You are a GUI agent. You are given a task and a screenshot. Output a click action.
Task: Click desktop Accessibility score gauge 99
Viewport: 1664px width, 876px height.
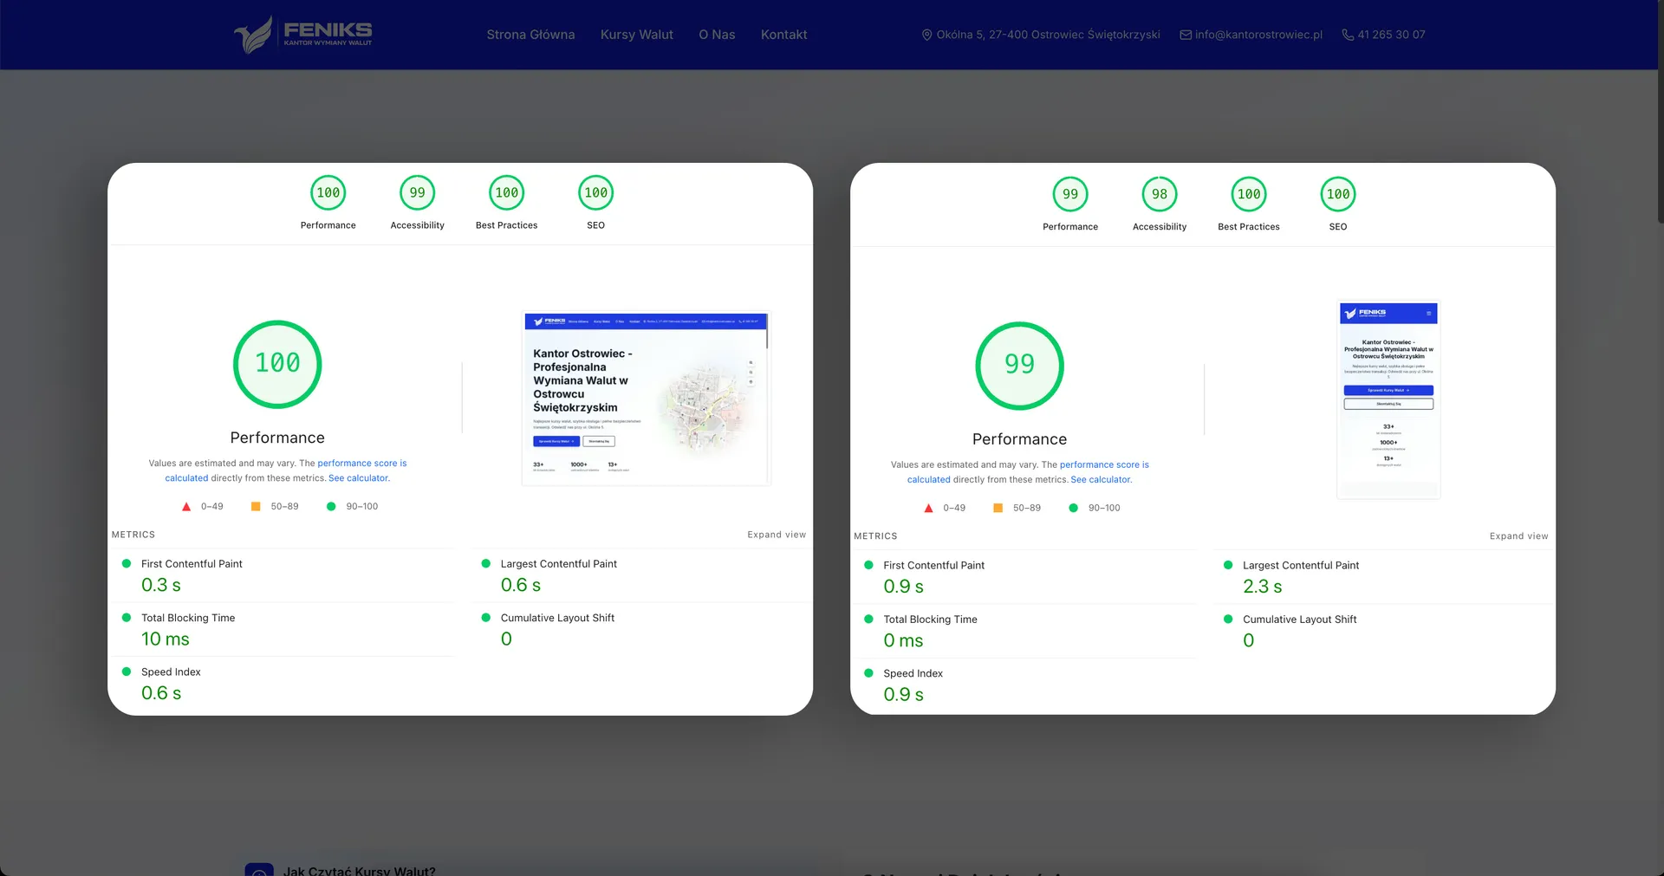[417, 193]
